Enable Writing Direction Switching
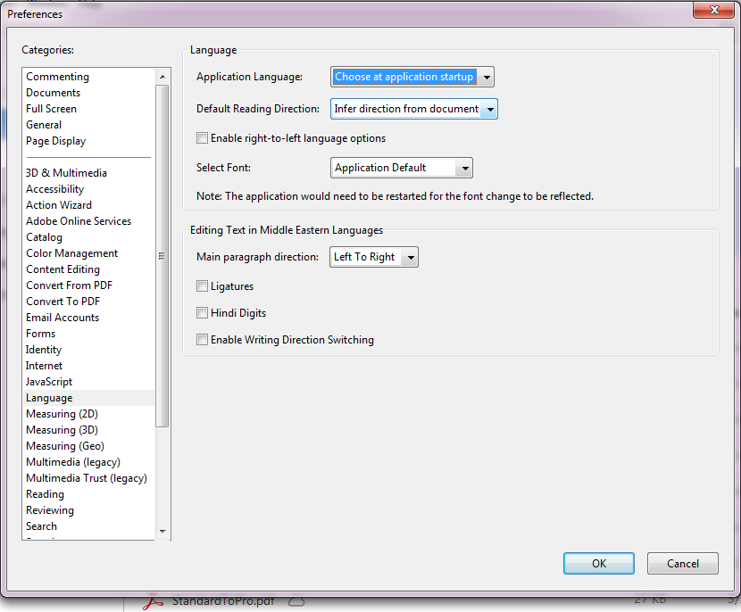This screenshot has height=612, width=741. click(x=202, y=339)
